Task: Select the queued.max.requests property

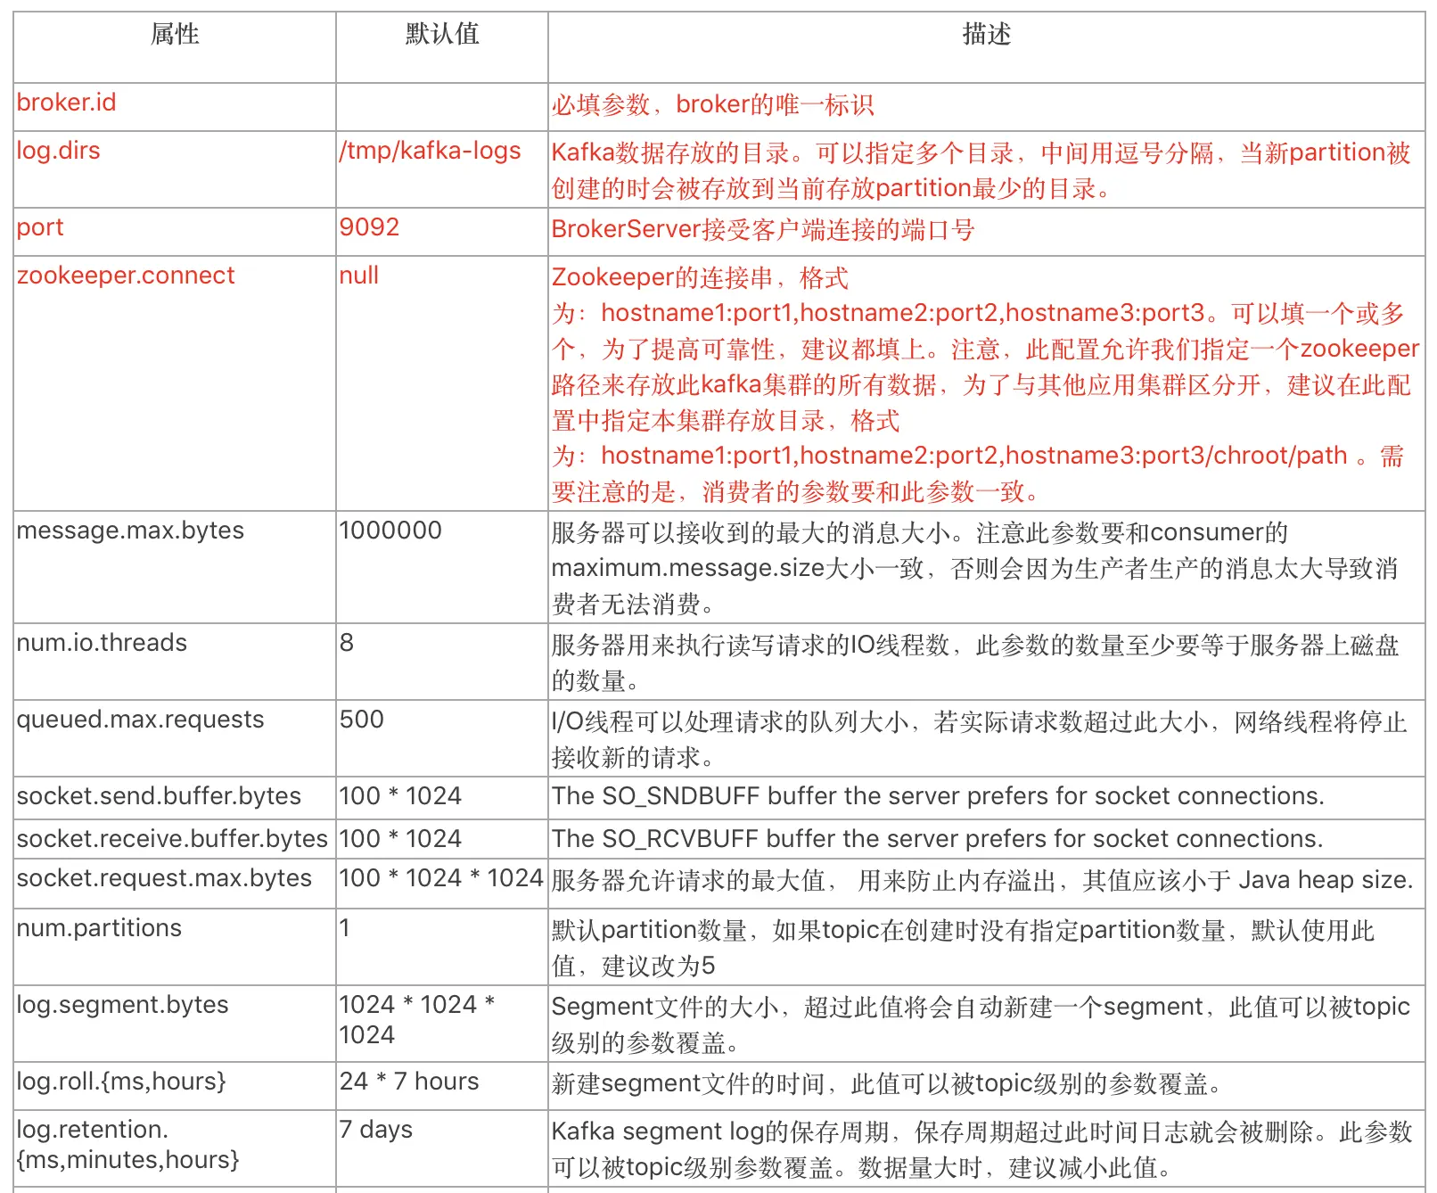Action: pyautogui.click(x=141, y=720)
